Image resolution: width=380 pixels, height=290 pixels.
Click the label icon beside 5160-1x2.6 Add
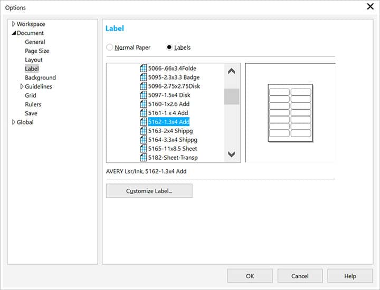pos(143,104)
